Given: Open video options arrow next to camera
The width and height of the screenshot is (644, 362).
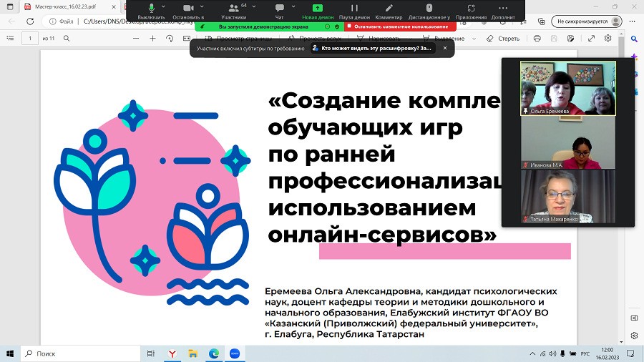Looking at the screenshot, I should coord(202,6).
